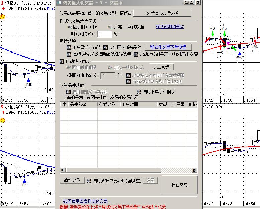The height and width of the screenshot is (209, 260).
Task: Open the 模式说明和建议 link
Action: point(170,27)
